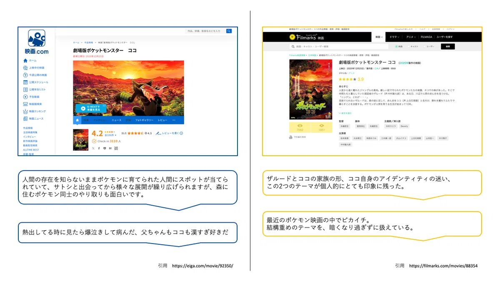Click the ヘルプ link on Filmarks
This screenshot has height=281, width=500.
[x=422, y=29]
